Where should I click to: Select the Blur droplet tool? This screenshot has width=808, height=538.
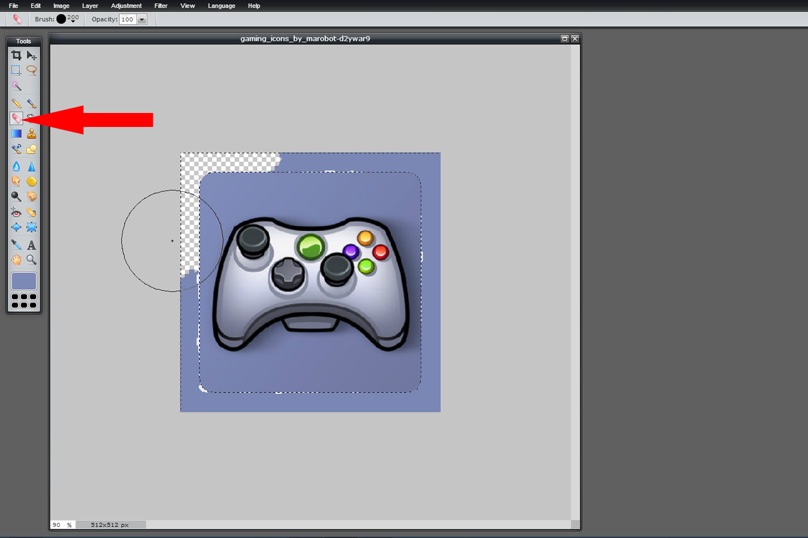tap(16, 166)
